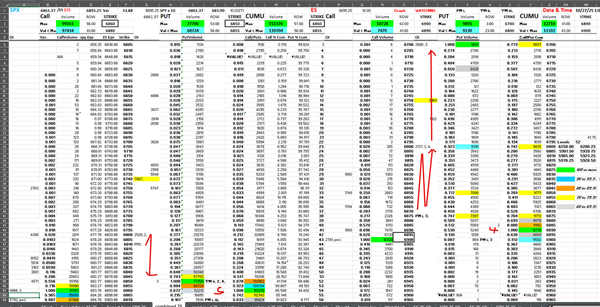Click the 'CallVolume' column heading cell
Viewport: 600px width, 307px height.
(68, 37)
